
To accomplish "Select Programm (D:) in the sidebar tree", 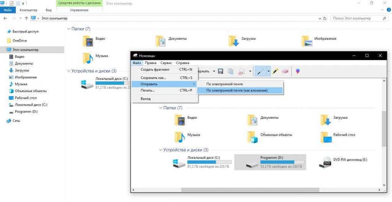I will 26,112.
